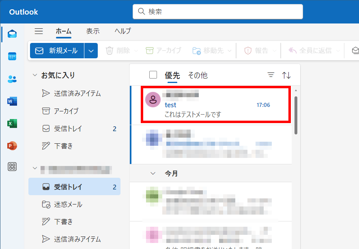Image resolution: width=359 pixels, height=249 pixels.
Task: Open the People contacts icon
Action: point(12,79)
